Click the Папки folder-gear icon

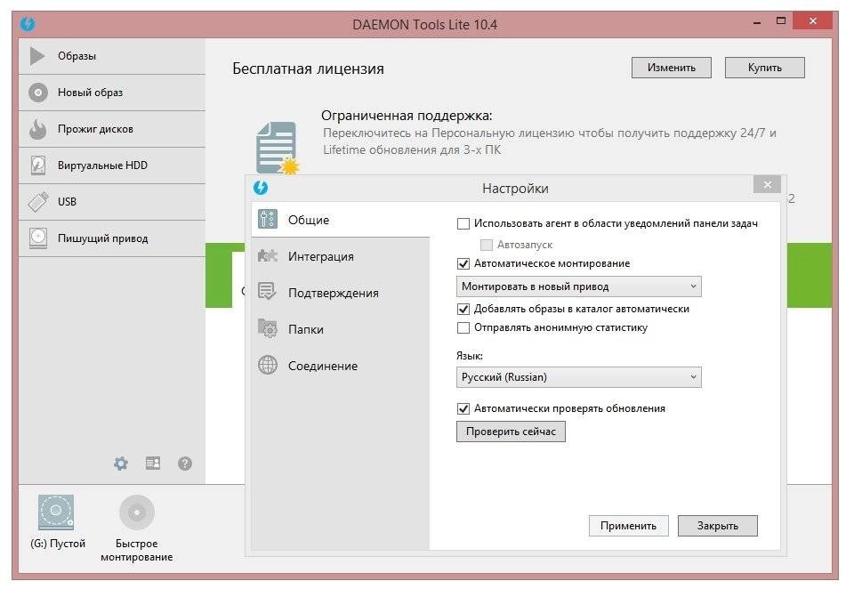pyautogui.click(x=268, y=328)
